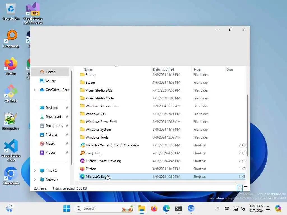Expand the Network tree node

coord(35,179)
